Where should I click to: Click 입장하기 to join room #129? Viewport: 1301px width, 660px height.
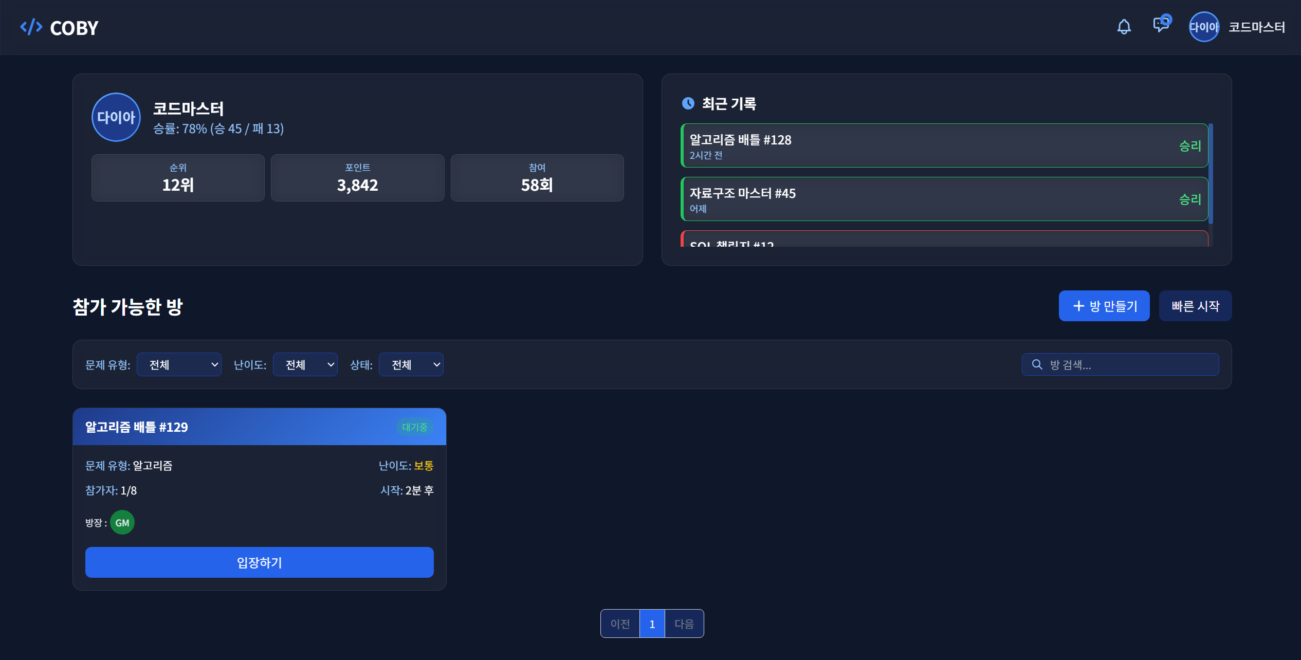[260, 562]
